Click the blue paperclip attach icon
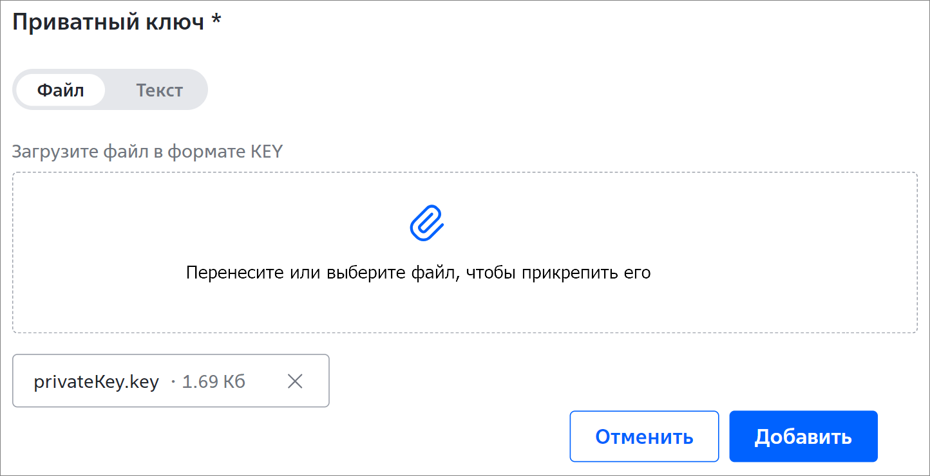Screen dimensions: 930x476 coord(427,223)
